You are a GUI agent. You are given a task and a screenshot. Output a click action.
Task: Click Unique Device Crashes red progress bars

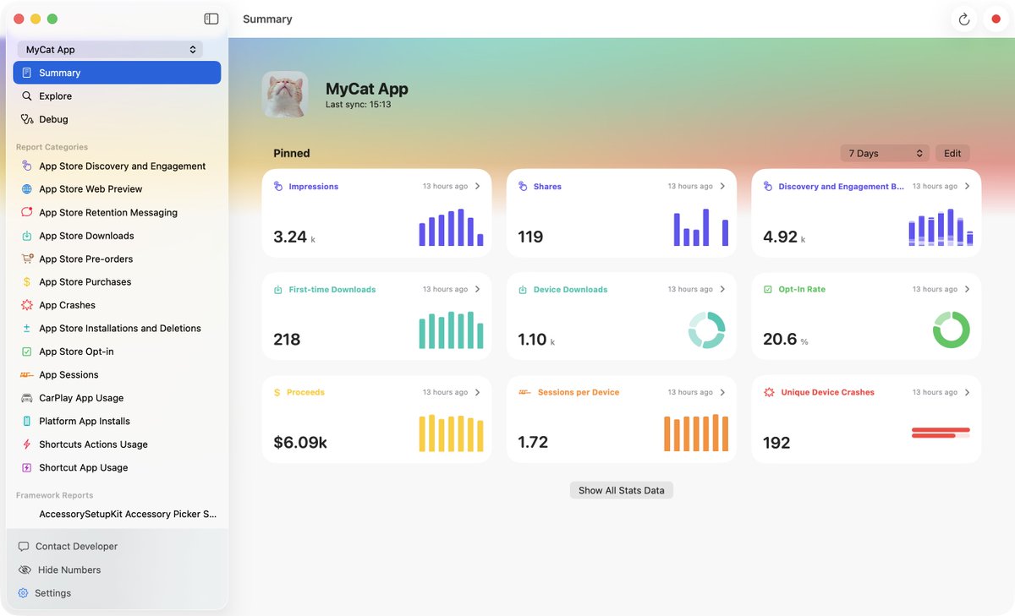coord(941,433)
